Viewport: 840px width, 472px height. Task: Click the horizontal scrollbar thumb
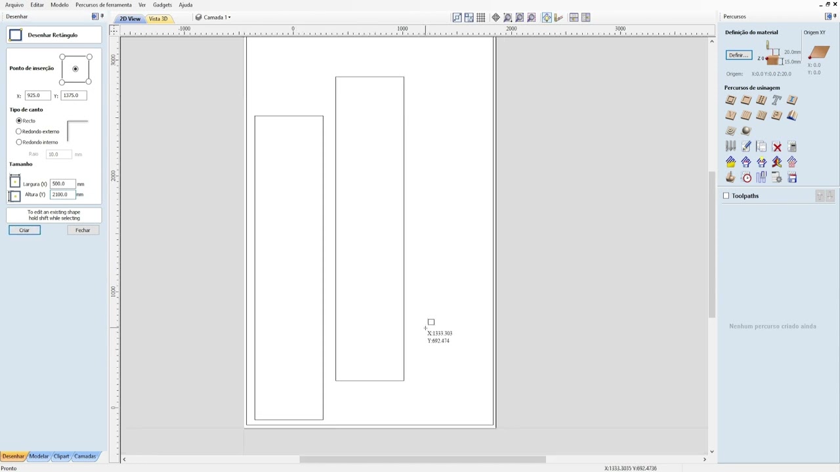[x=423, y=460]
